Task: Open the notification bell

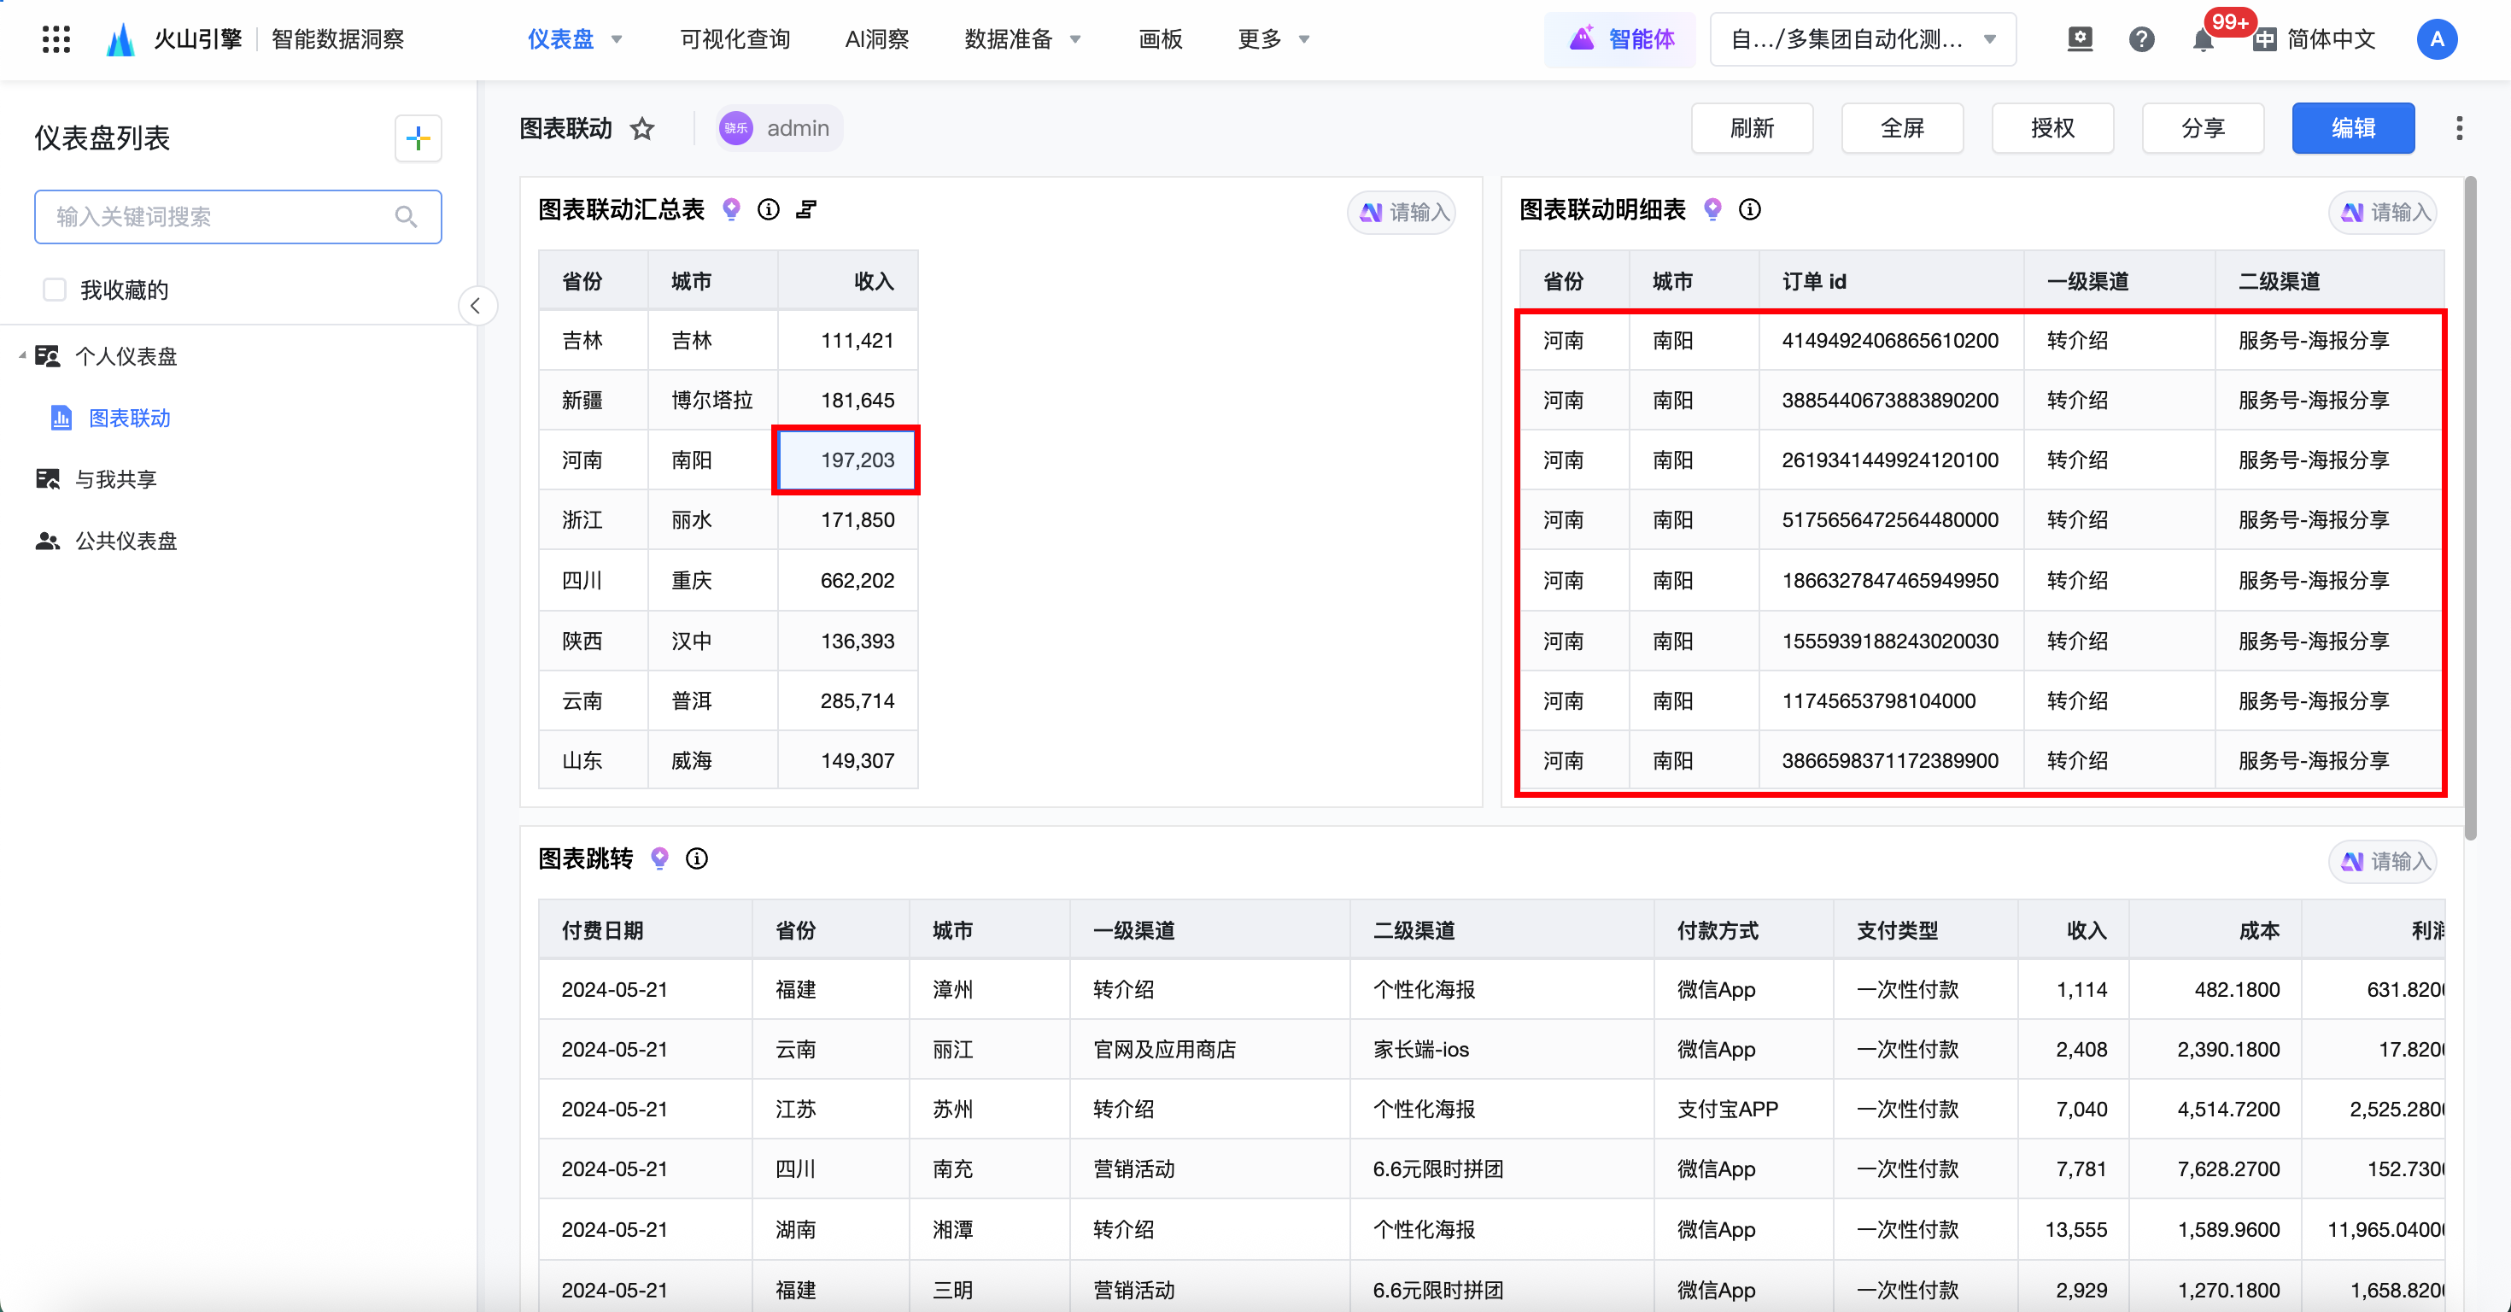Action: point(2203,40)
